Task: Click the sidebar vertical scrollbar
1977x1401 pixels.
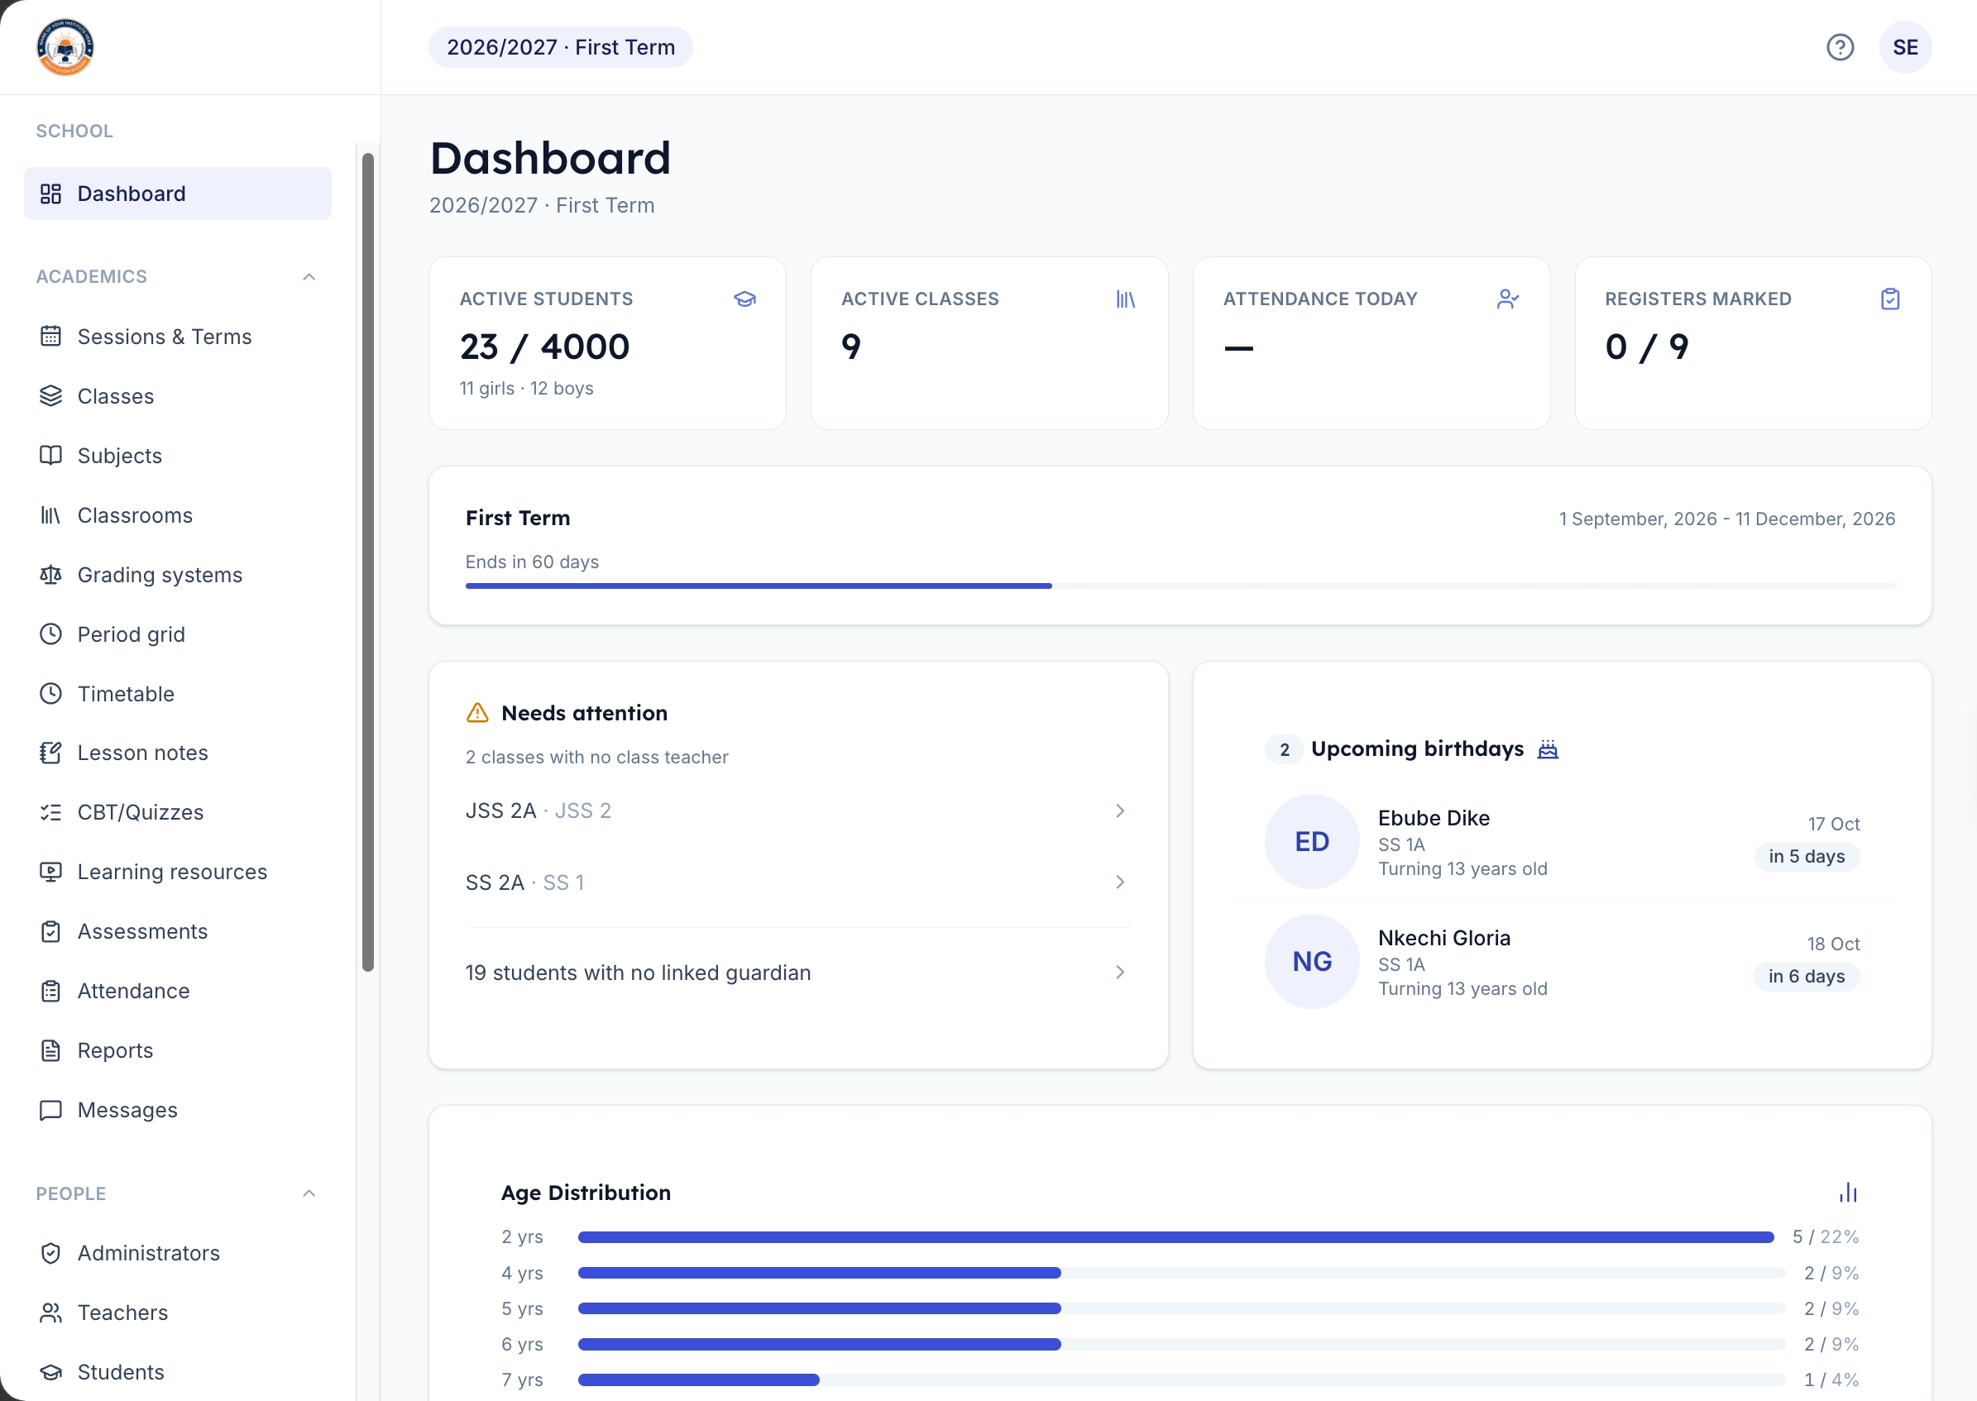Action: pyautogui.click(x=368, y=562)
